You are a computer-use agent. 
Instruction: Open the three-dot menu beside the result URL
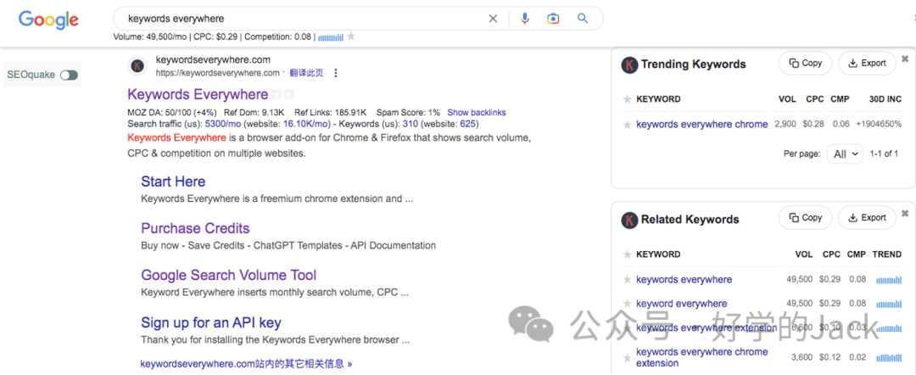pyautogui.click(x=335, y=73)
